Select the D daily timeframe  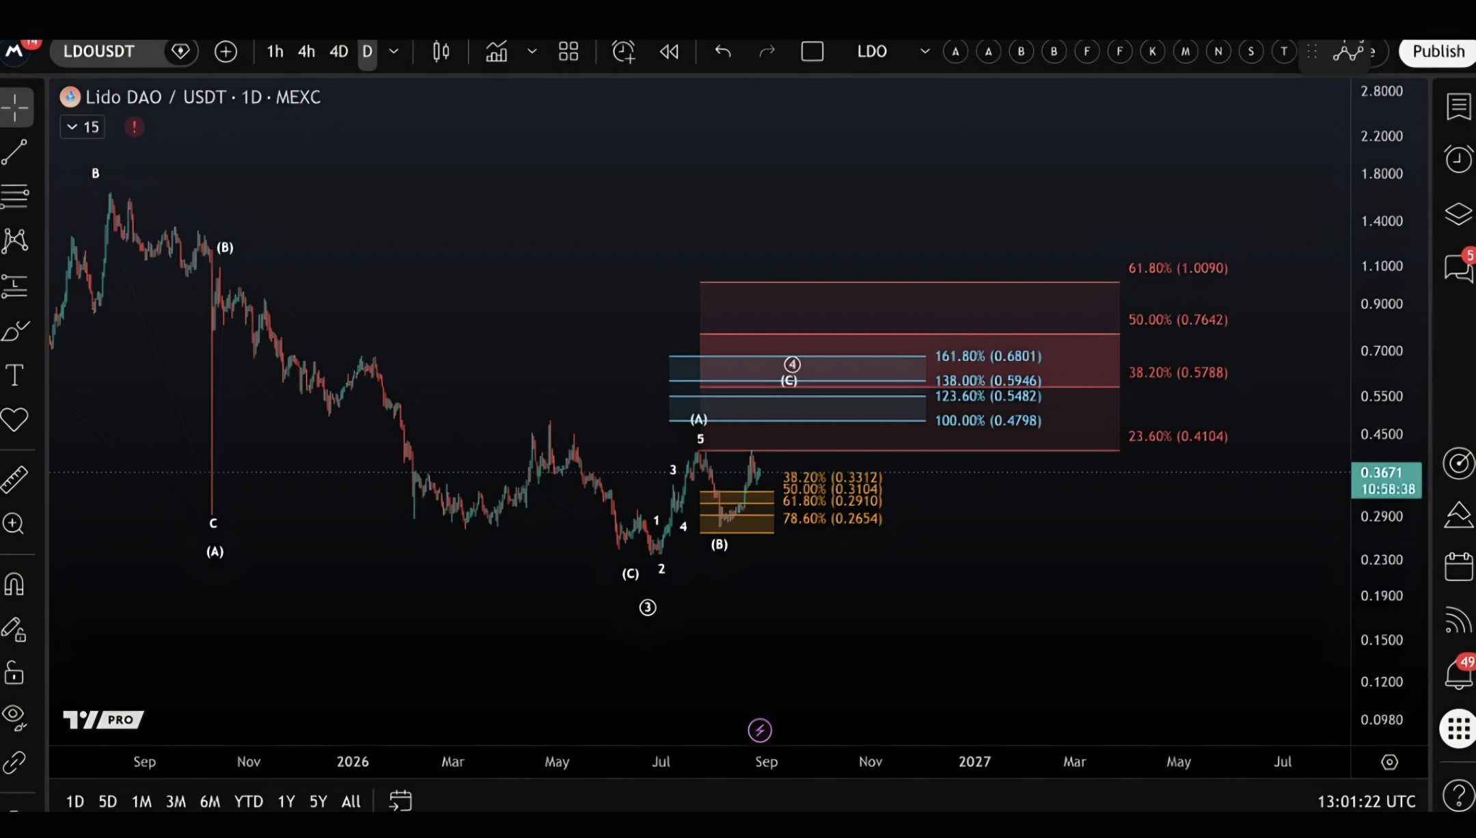pyautogui.click(x=367, y=51)
